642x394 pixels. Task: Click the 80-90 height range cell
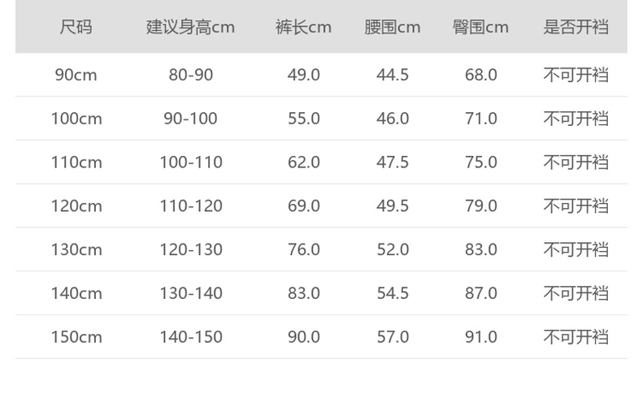[x=190, y=75]
